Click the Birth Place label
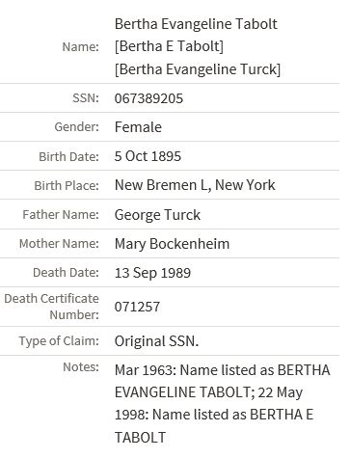350x458 pixels. [67, 186]
